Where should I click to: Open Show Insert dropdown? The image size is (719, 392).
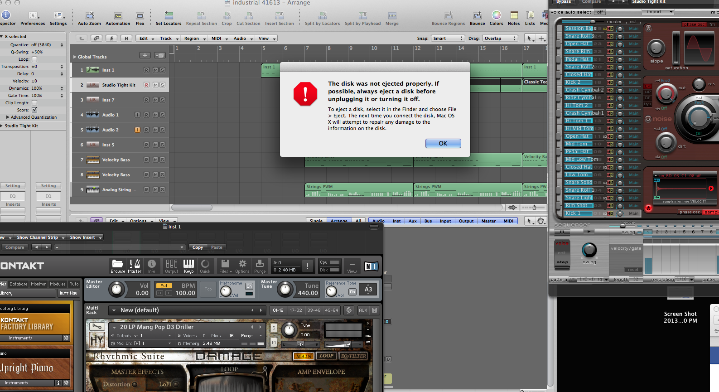click(85, 237)
